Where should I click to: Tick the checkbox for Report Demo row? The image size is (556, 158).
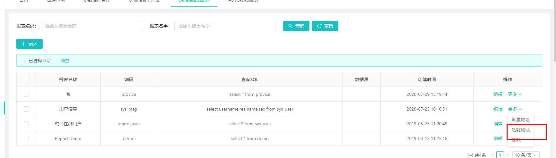tap(26, 138)
